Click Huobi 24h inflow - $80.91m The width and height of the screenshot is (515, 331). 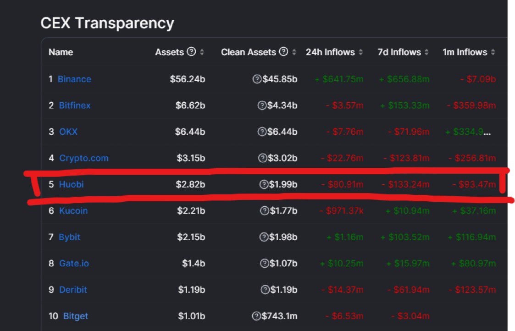click(x=342, y=185)
